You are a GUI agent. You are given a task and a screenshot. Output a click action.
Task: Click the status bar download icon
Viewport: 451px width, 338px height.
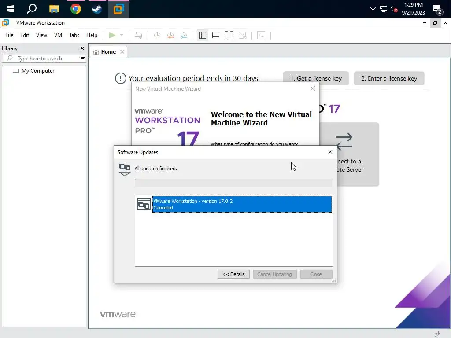pyautogui.click(x=437, y=334)
